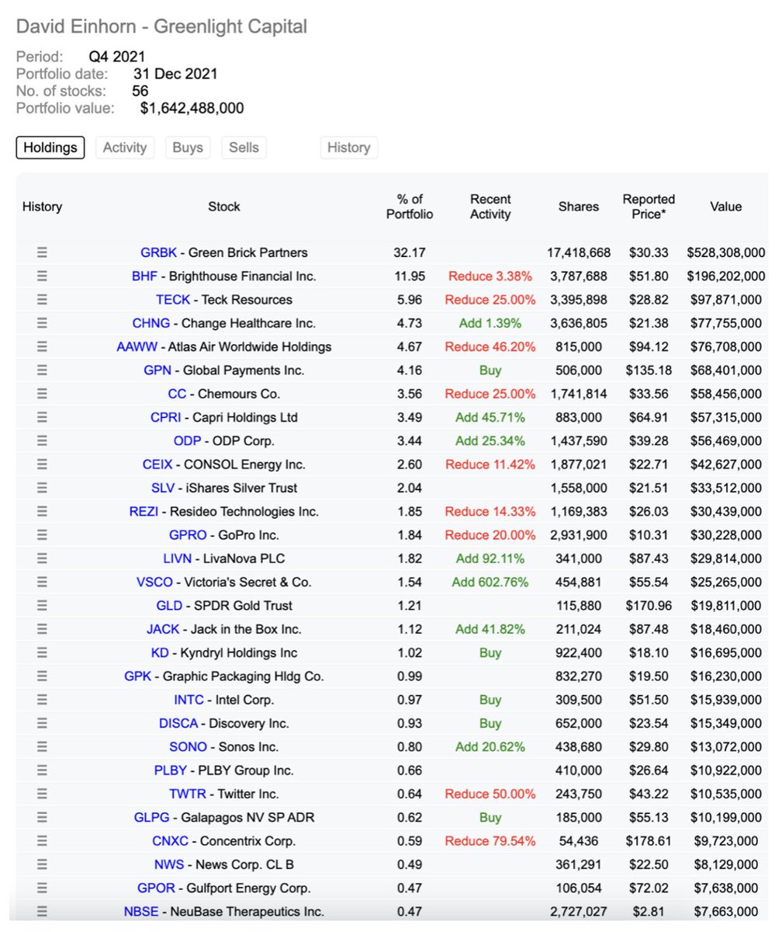
Task: Select the '32.17' portfolio percent cell
Action: tap(410, 252)
